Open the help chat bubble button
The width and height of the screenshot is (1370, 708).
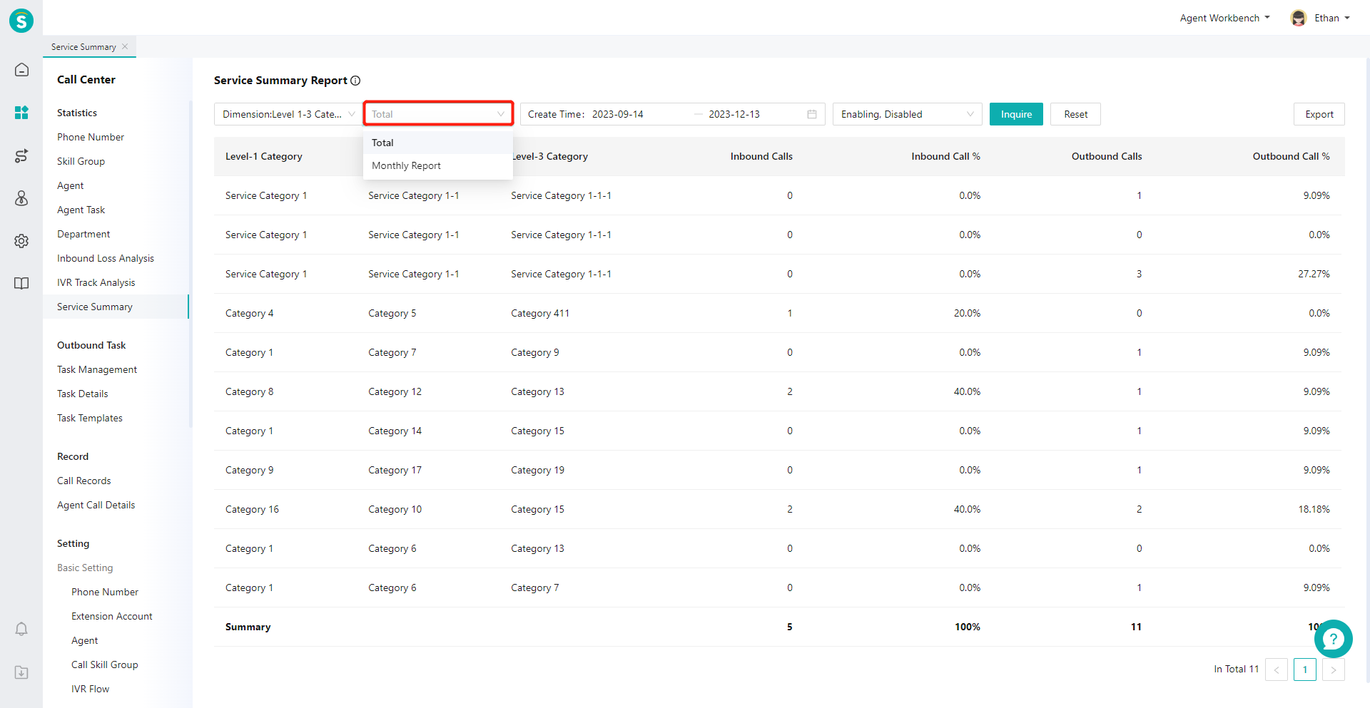pos(1333,639)
